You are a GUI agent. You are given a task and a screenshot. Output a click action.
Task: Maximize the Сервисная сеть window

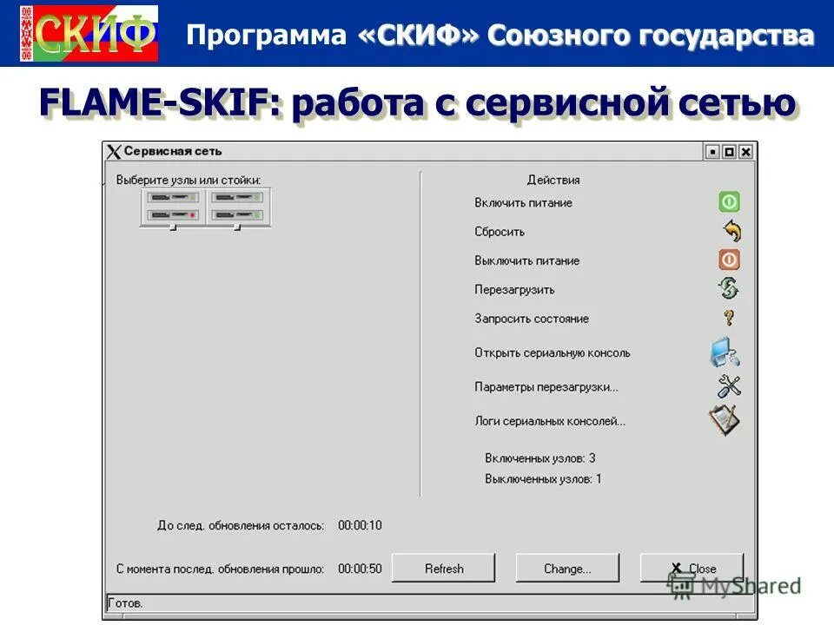click(729, 152)
